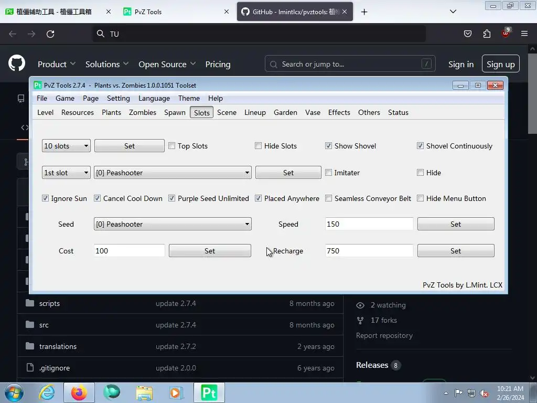Open Action Center flag tray icon
537x403 pixels.
coord(458,393)
